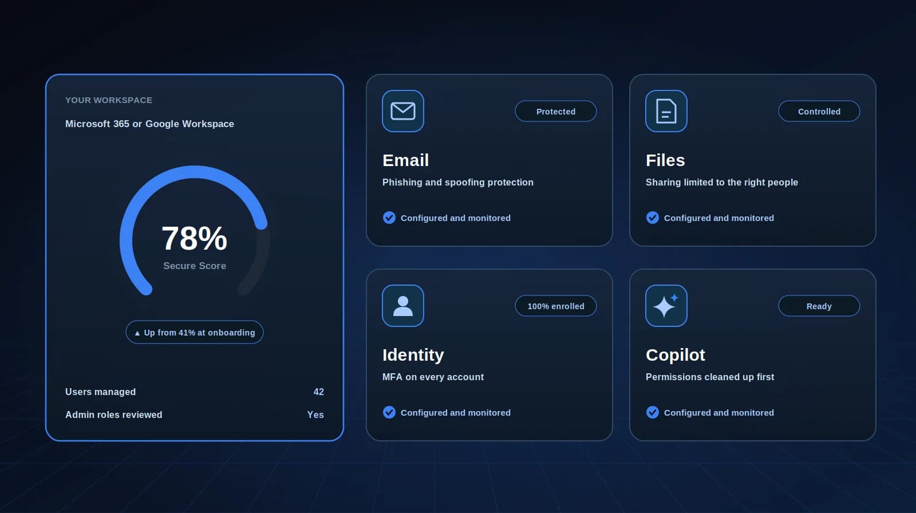
Task: Open the Copilot sparkle icon
Action: (666, 306)
